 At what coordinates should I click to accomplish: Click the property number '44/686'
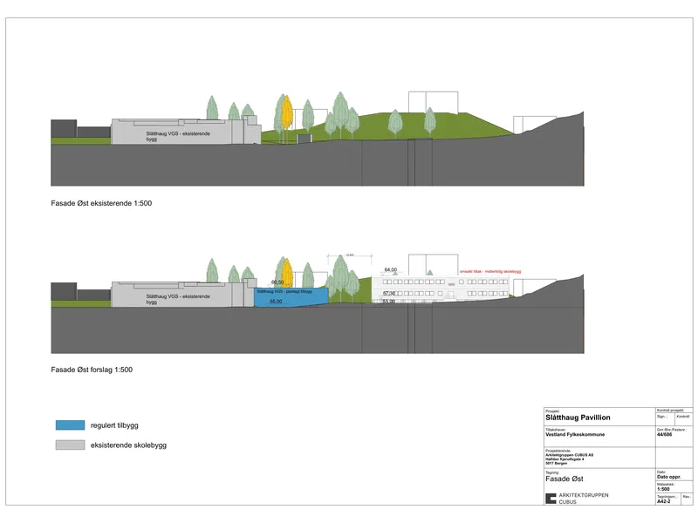click(x=664, y=434)
